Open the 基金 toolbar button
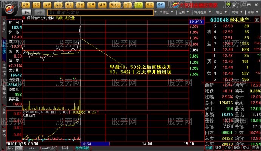261x151 pixels. 58,5
